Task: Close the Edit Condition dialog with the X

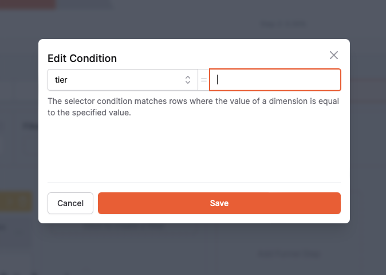Action: tap(334, 55)
